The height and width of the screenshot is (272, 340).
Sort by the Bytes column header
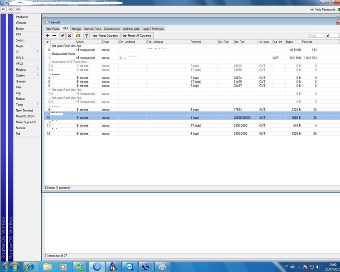pyautogui.click(x=293, y=42)
